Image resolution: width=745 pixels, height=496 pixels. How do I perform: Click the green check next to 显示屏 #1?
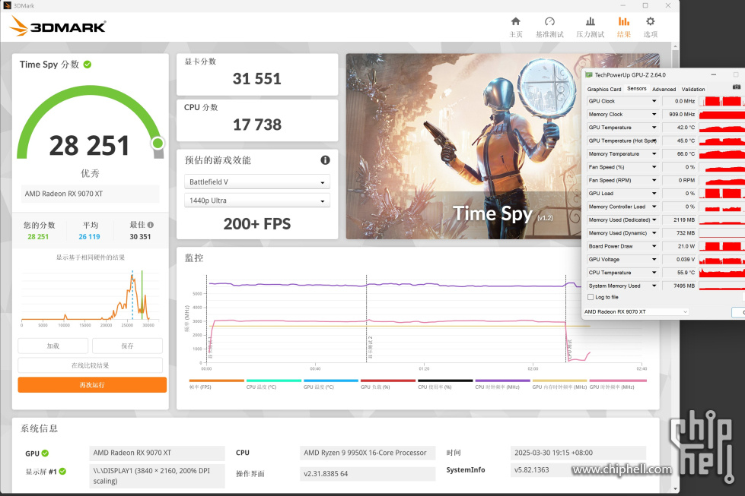point(62,472)
